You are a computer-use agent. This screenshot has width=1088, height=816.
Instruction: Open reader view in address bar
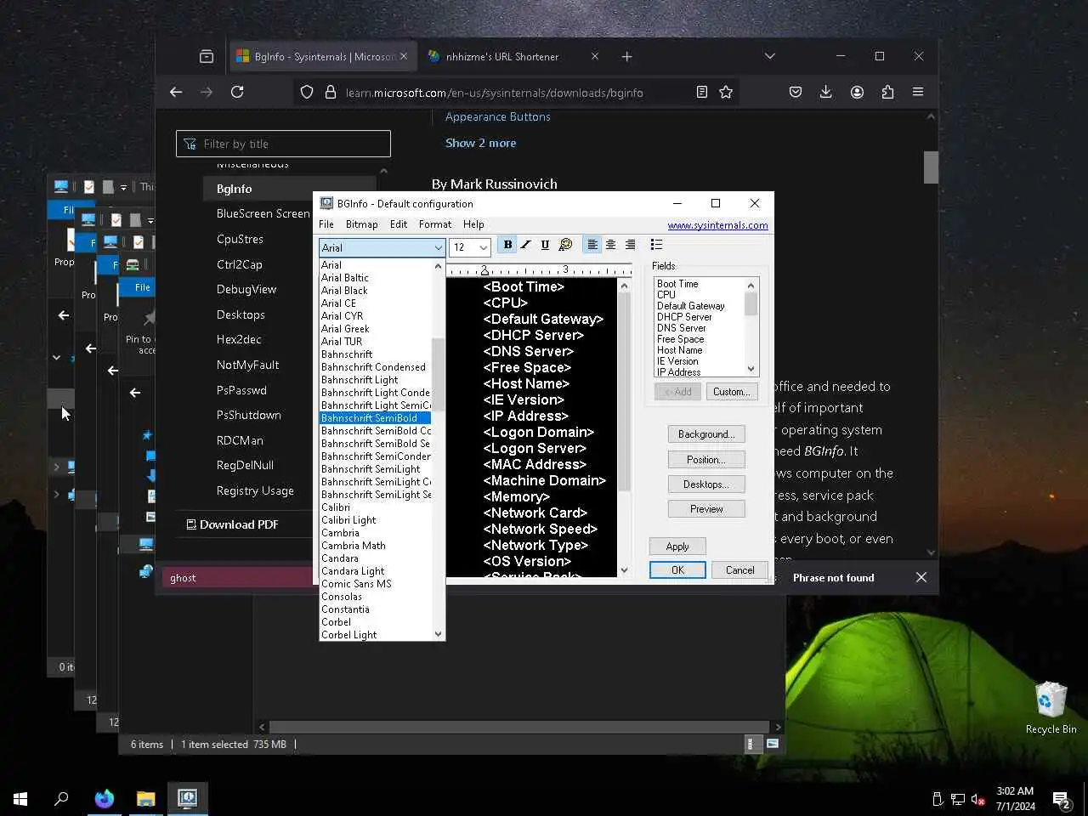[702, 92]
